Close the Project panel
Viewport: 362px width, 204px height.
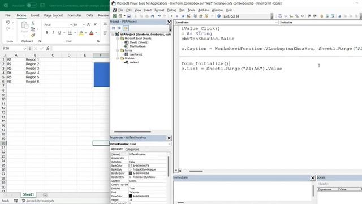pos(169,22)
